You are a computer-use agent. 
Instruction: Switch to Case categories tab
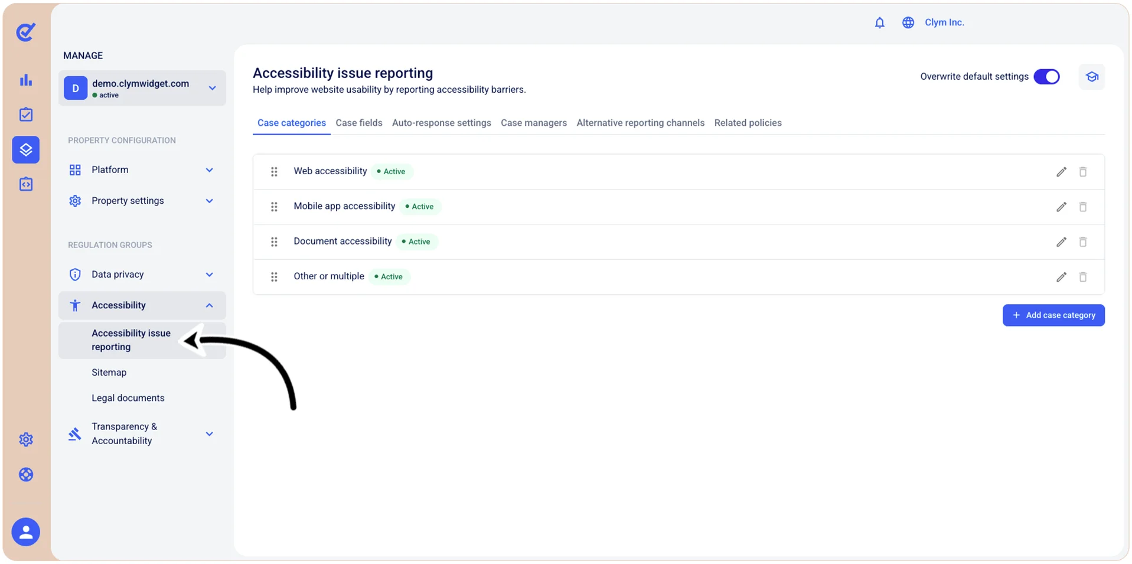(291, 123)
